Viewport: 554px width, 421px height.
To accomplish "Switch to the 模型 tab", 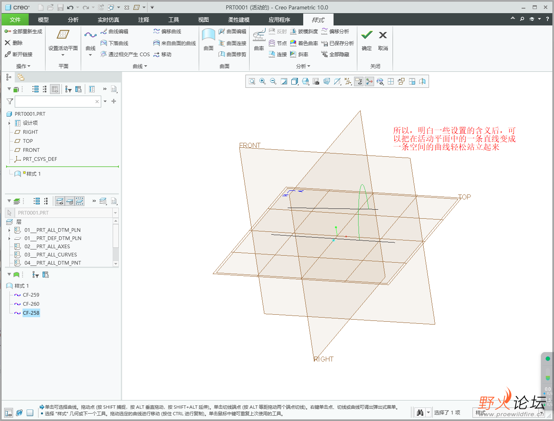I will (43, 20).
